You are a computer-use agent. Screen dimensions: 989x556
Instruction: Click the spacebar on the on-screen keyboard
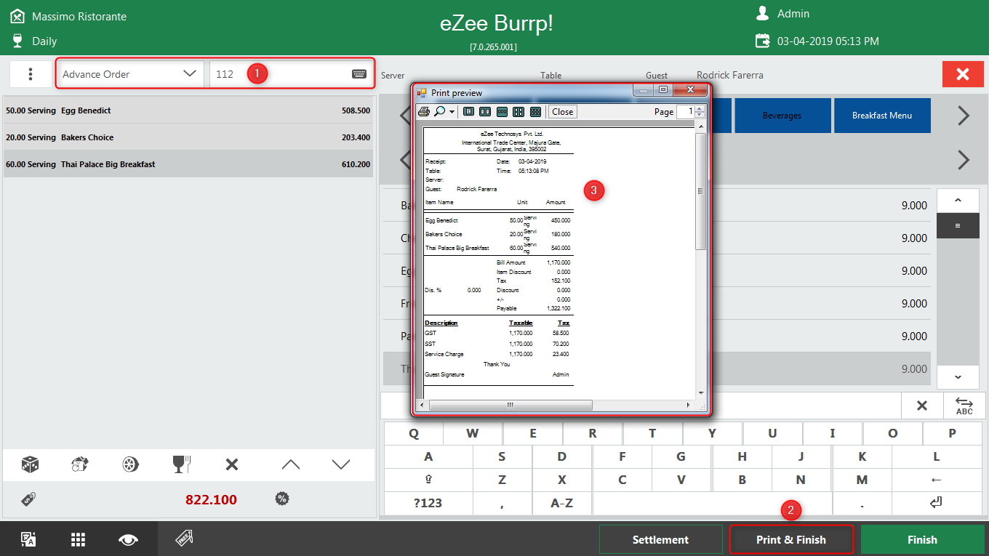pos(712,503)
